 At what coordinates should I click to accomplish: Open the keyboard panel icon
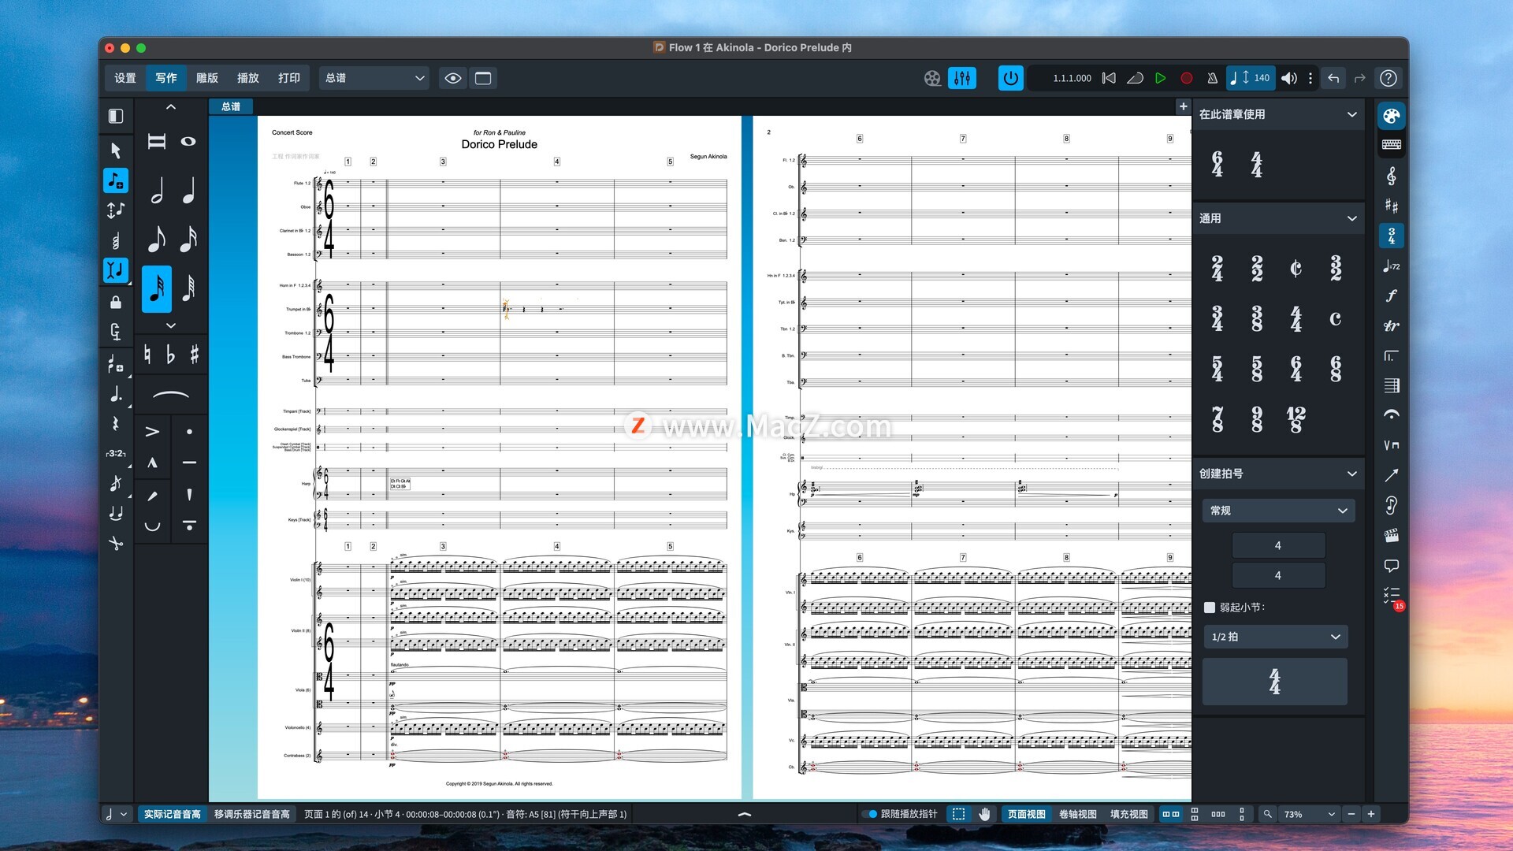coord(1391,144)
